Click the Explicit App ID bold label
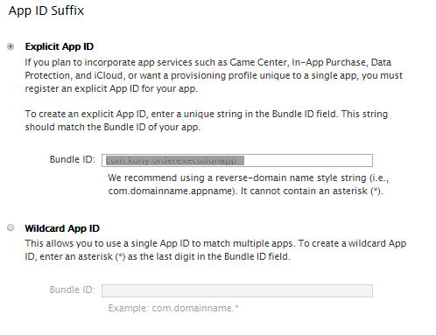 tap(60, 46)
